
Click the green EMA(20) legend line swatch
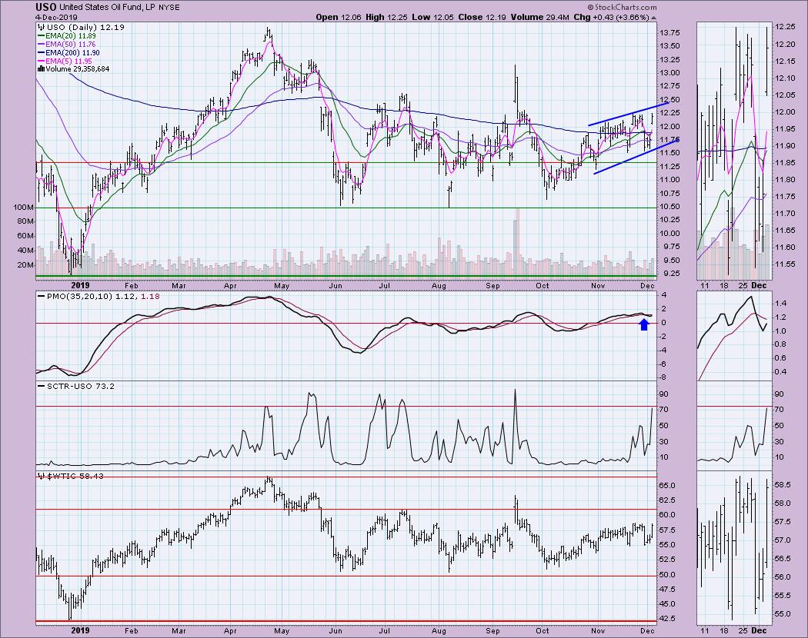(x=42, y=36)
